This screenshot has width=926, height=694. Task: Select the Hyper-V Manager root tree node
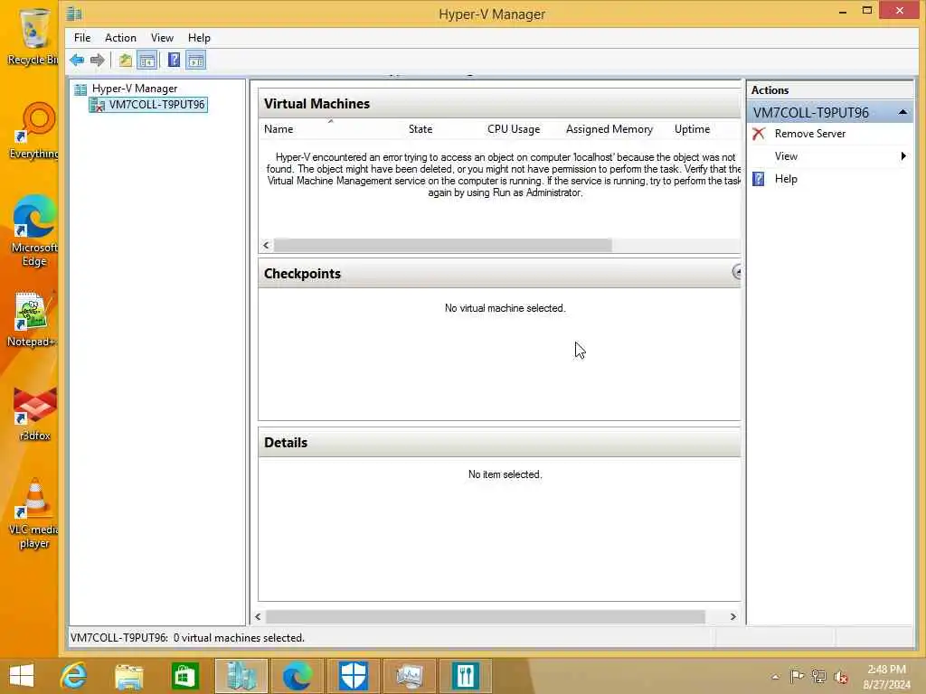(x=135, y=89)
